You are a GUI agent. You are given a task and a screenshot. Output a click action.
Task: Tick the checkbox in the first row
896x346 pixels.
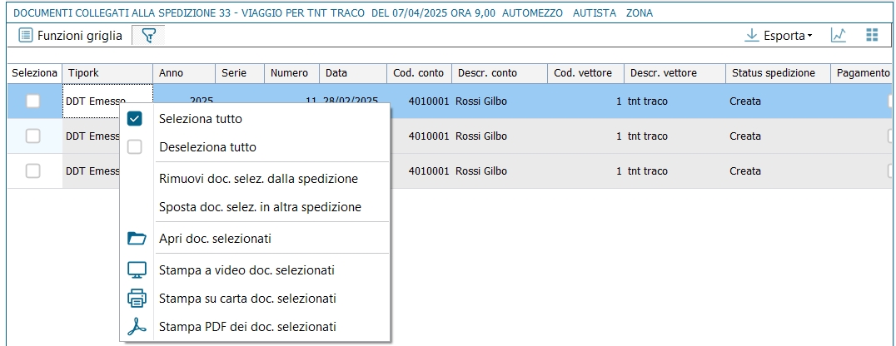[x=32, y=101]
